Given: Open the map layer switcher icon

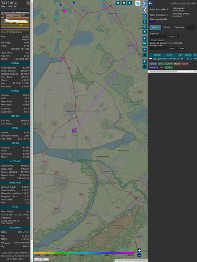Looking at the screenshot, I should 138,3.
